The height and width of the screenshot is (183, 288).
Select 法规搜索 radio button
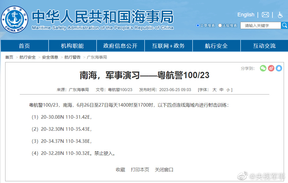click(x=220, y=26)
